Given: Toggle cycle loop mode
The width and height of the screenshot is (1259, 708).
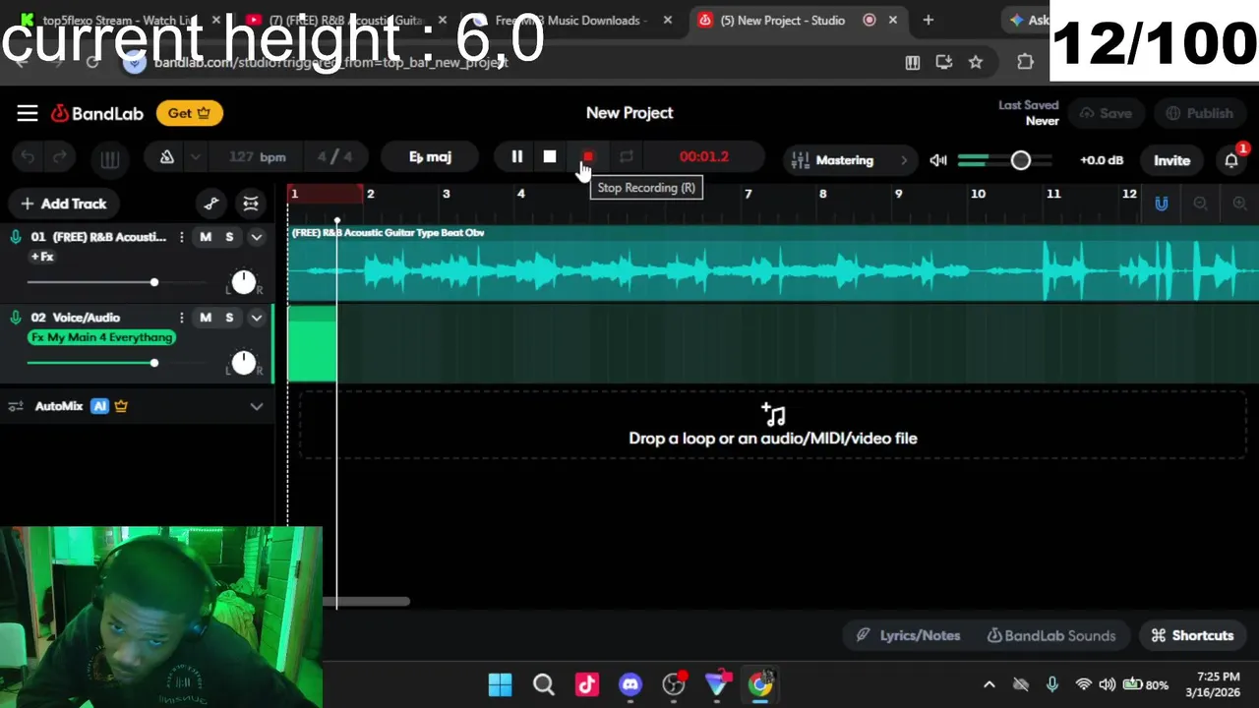Looking at the screenshot, I should click(626, 157).
